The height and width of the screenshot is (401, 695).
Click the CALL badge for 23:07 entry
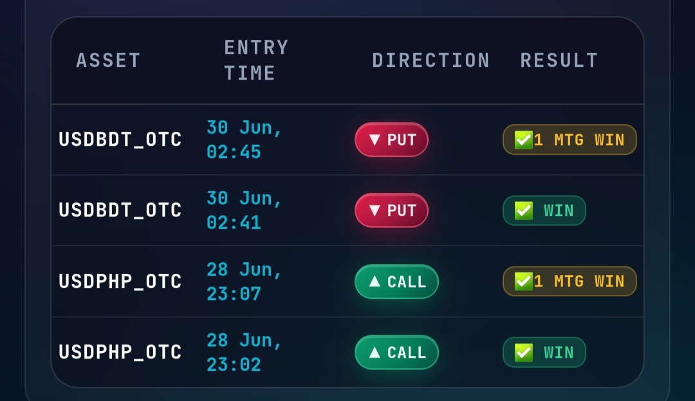coord(396,281)
